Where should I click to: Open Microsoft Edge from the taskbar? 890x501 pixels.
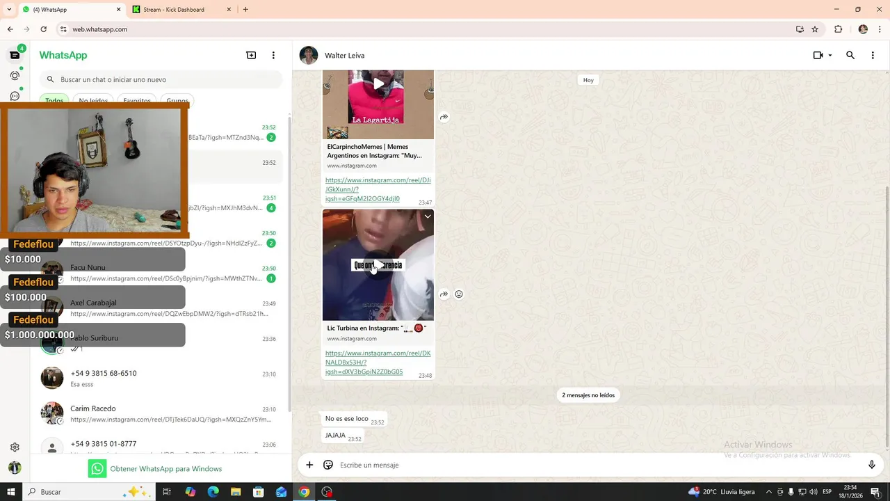213,492
